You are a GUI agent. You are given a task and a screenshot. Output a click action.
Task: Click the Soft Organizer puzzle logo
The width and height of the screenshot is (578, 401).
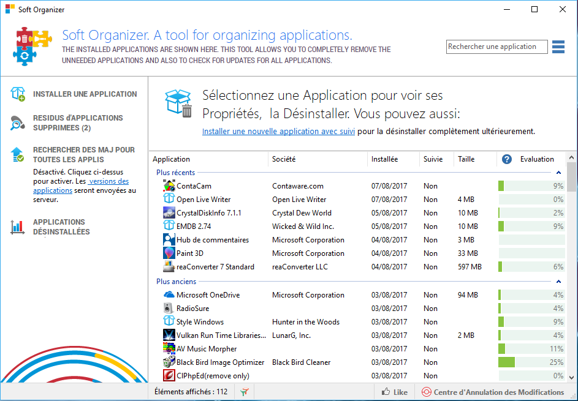tap(31, 47)
